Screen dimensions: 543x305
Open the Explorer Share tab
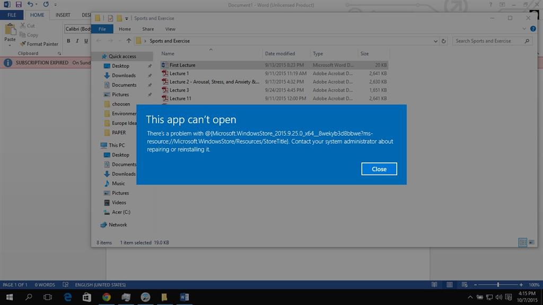tap(148, 29)
